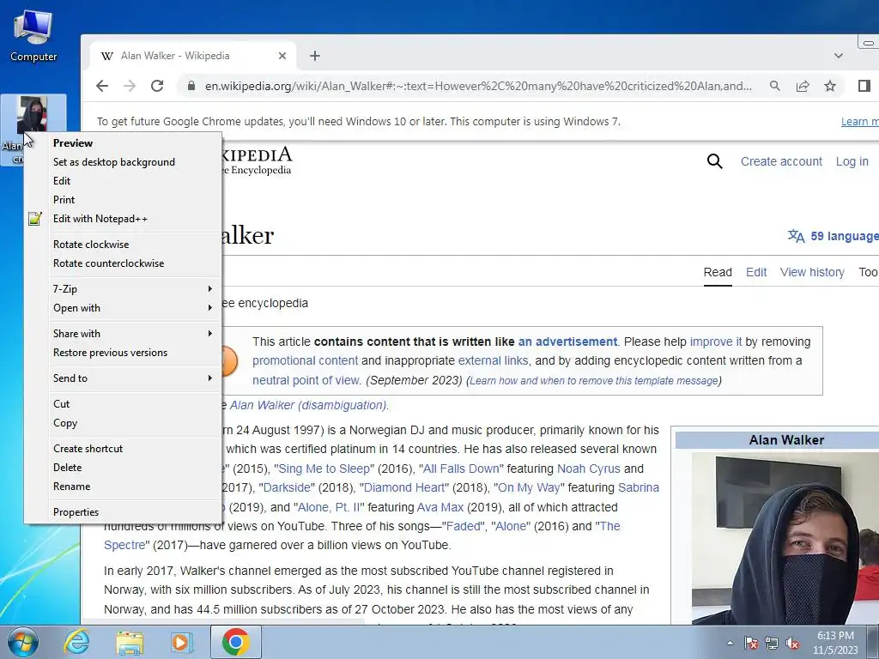This screenshot has width=879, height=659.
Task: Click the Learn more update link
Action: [859, 122]
